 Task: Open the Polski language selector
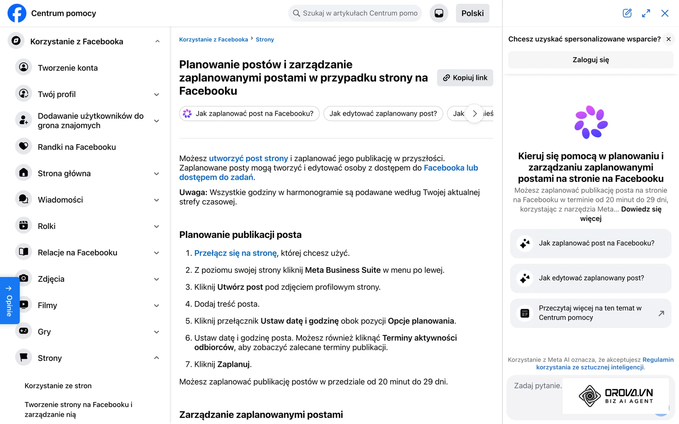[472, 13]
